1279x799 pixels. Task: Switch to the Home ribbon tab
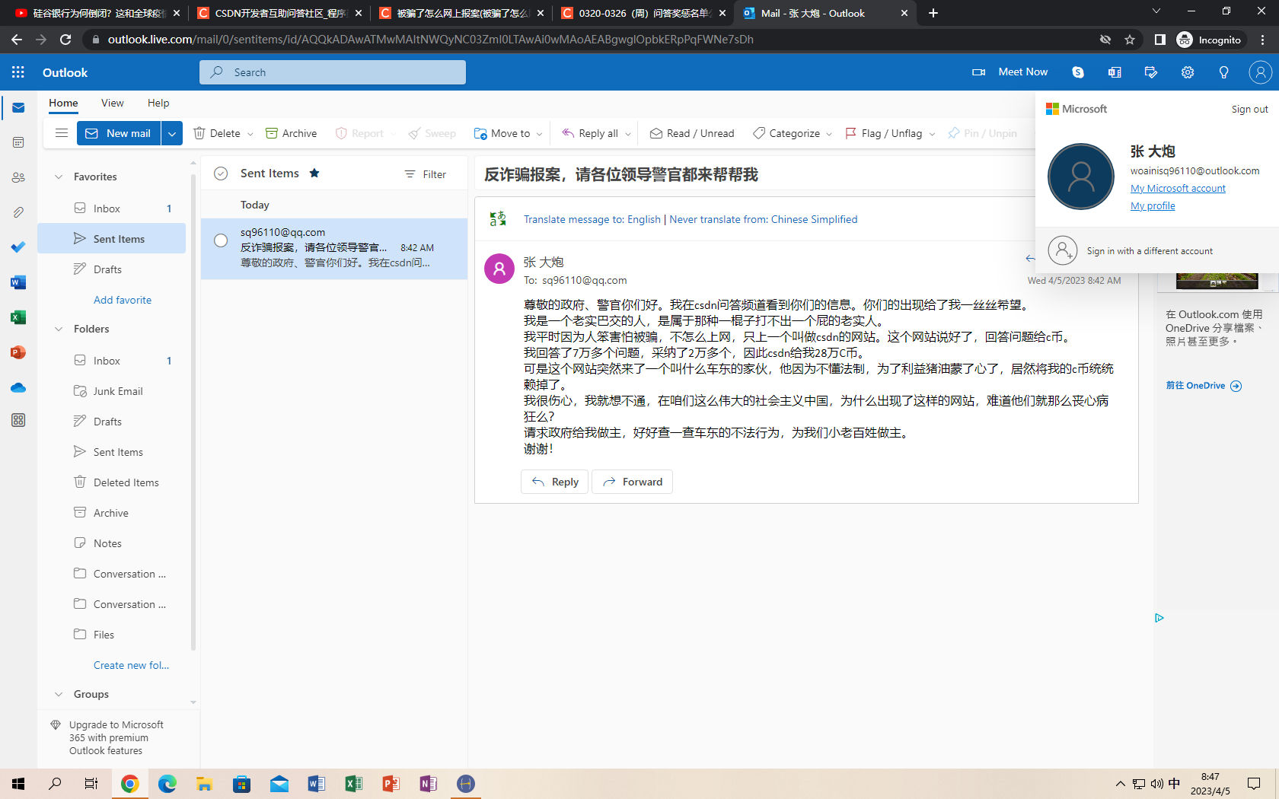(x=63, y=103)
